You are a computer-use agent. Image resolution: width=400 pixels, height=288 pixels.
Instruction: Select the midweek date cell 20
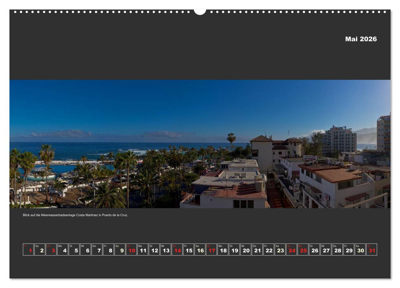tap(246, 249)
